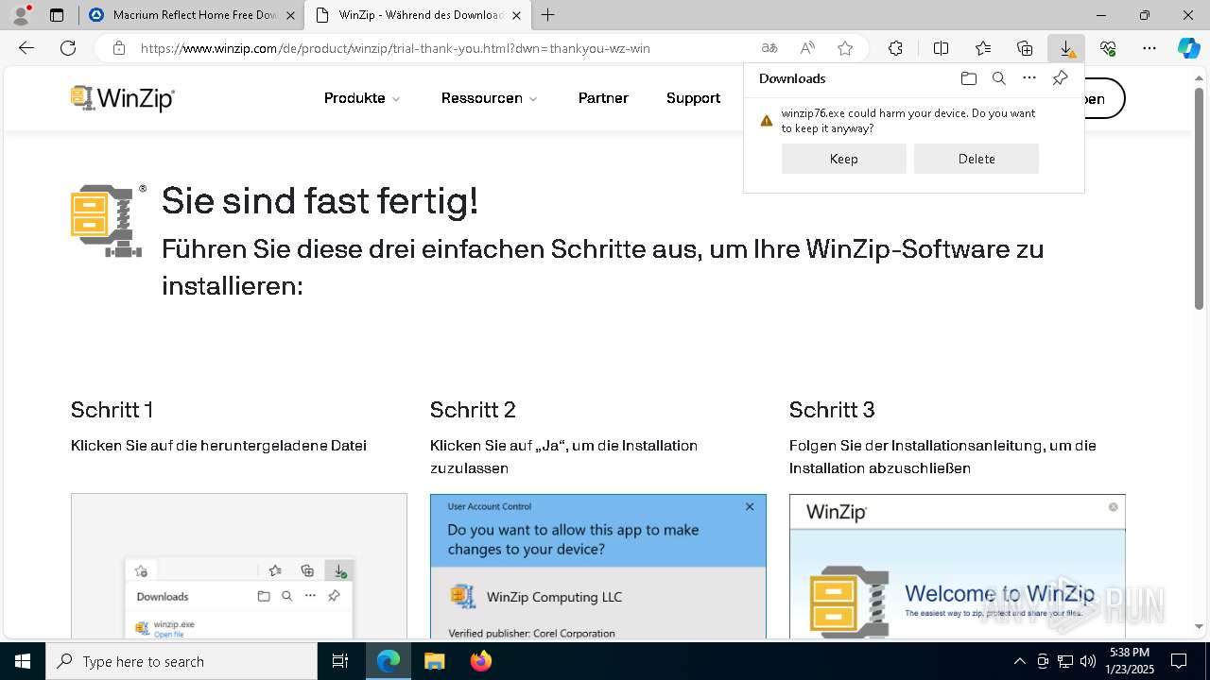The image size is (1210, 680).
Task: Open browser Extensions icon
Action: (895, 48)
